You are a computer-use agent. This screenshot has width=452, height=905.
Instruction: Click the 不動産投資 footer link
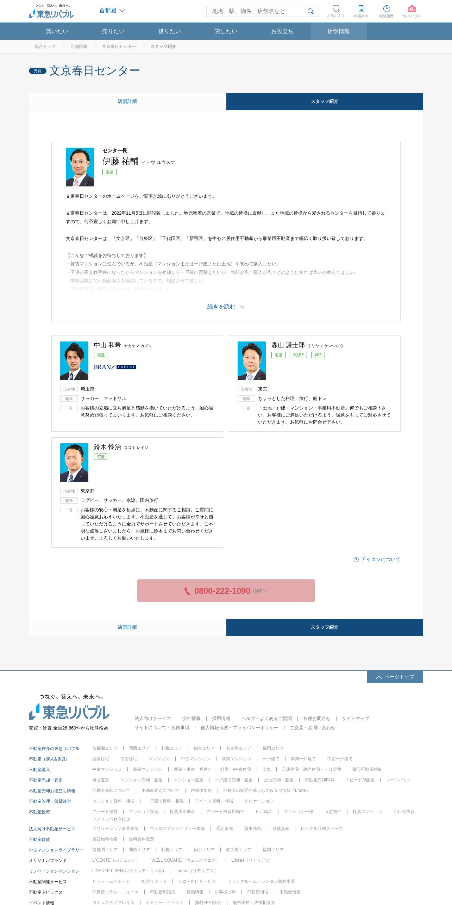[39, 812]
